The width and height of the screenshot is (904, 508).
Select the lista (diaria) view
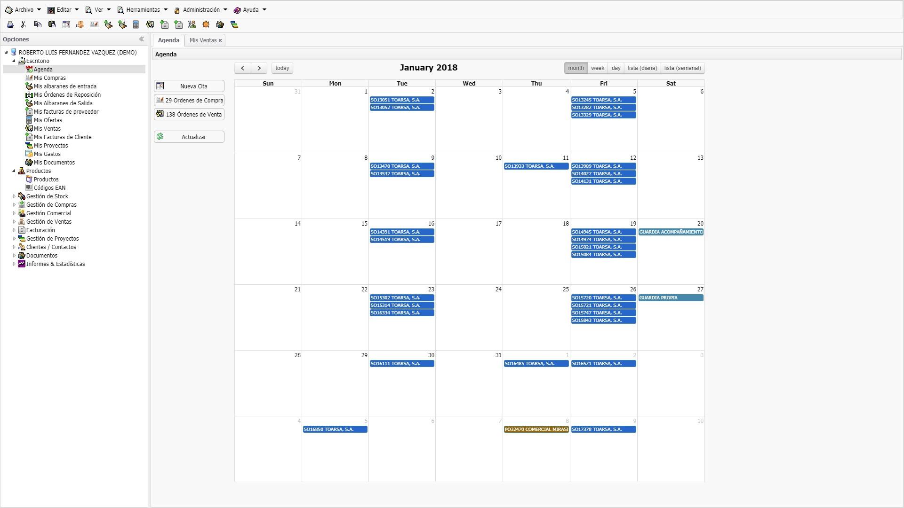[x=642, y=68]
